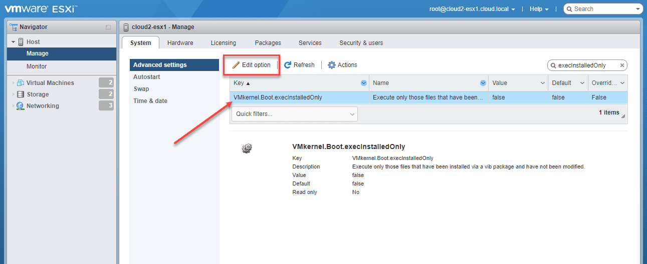The height and width of the screenshot is (264, 647).
Task: Click the Actions gear icon
Action: (332, 65)
